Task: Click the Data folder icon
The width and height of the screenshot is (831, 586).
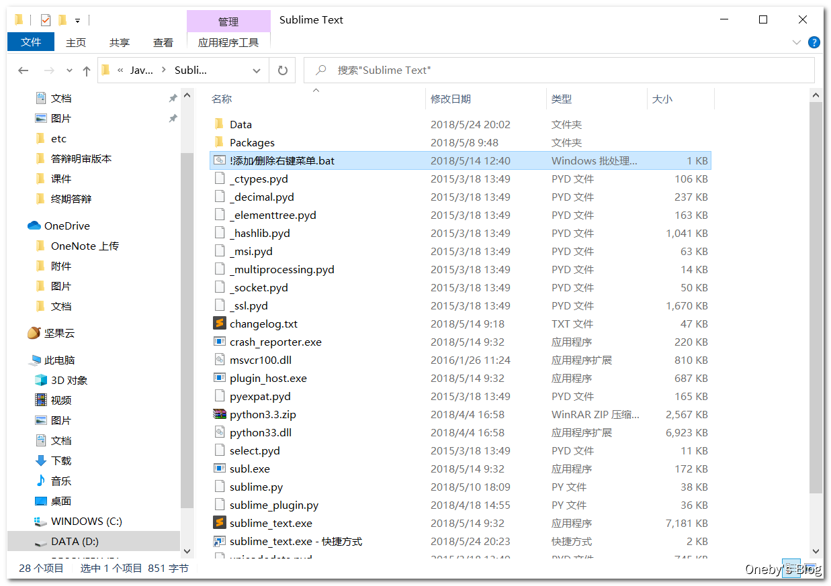Action: pos(219,124)
